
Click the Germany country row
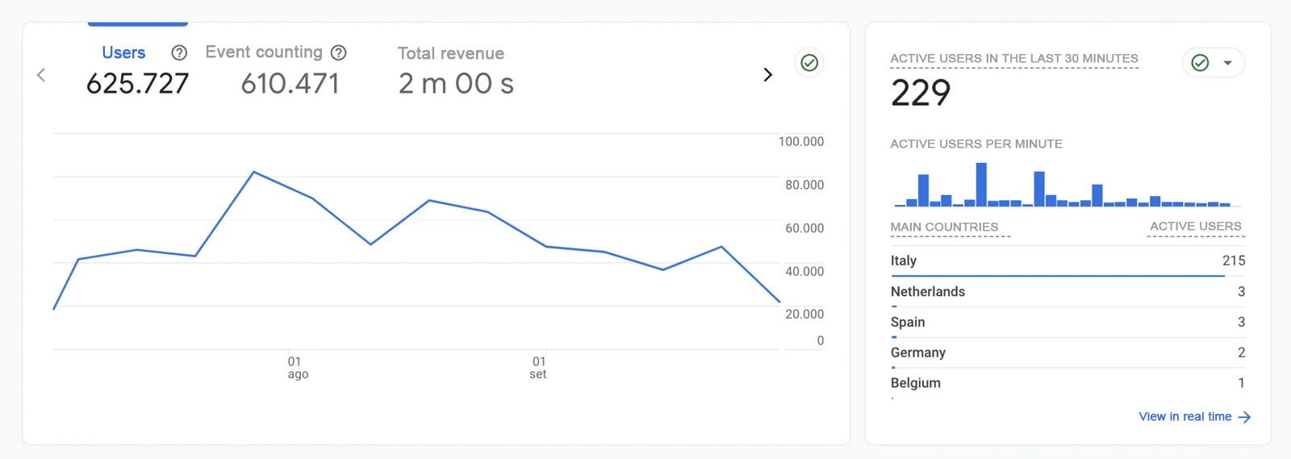pyautogui.click(x=1067, y=353)
